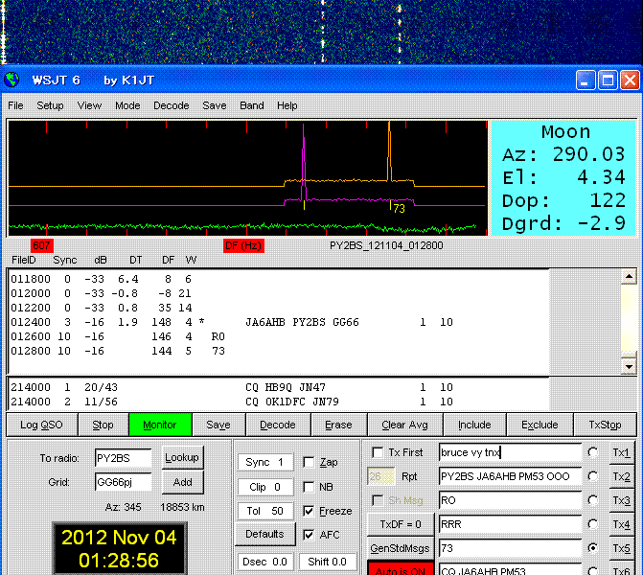The image size is (643, 575).
Task: Click the To radio callsign field
Action: click(x=124, y=458)
